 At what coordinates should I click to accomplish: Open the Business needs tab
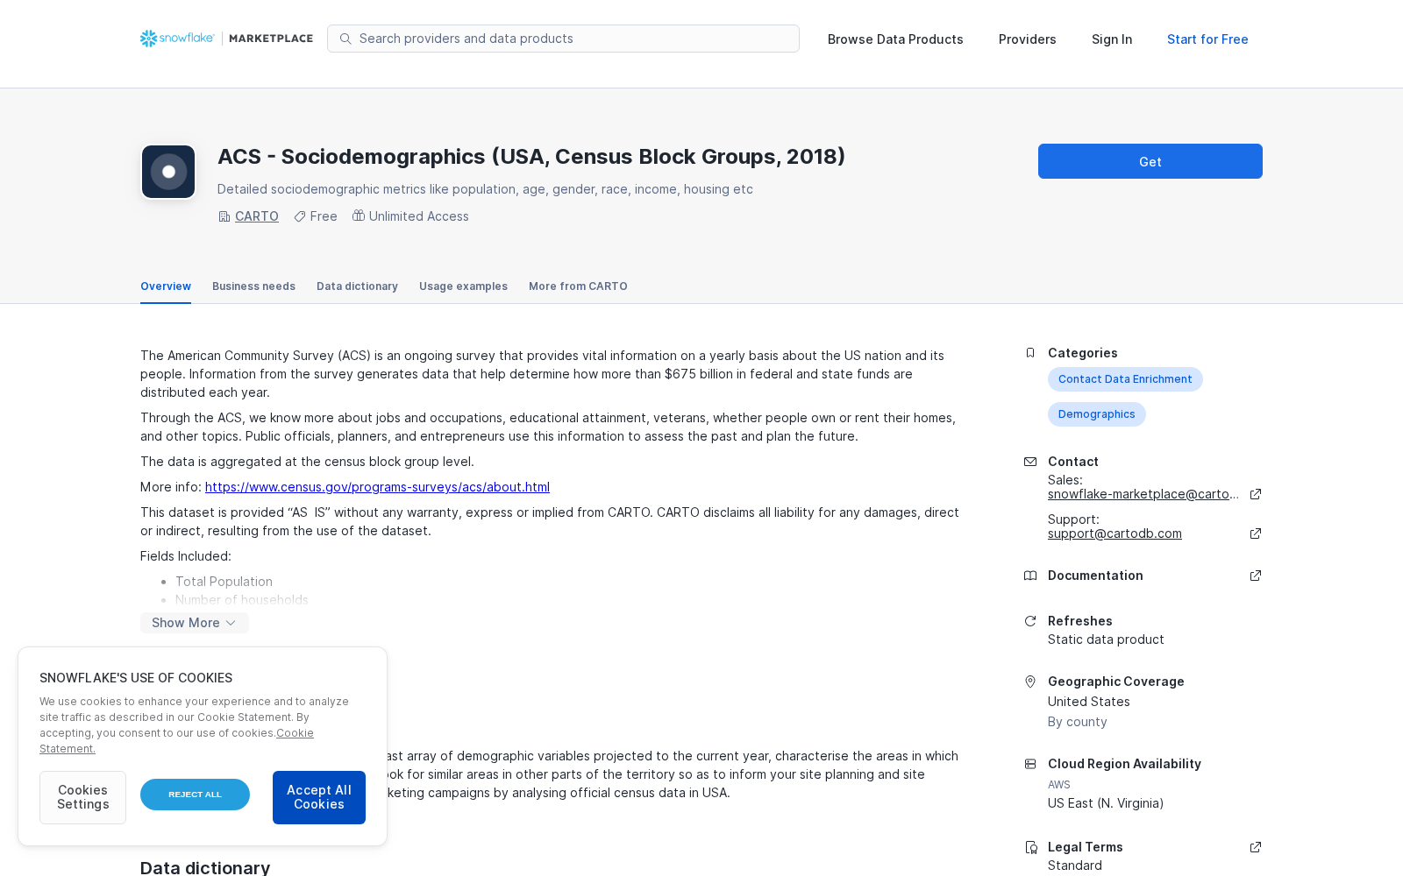tap(253, 286)
